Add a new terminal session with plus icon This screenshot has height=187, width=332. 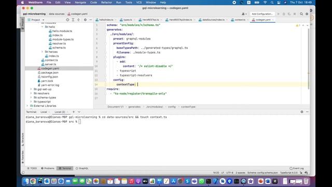[74, 112]
